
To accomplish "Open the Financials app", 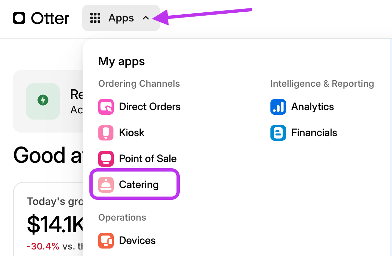I will click(x=314, y=133).
